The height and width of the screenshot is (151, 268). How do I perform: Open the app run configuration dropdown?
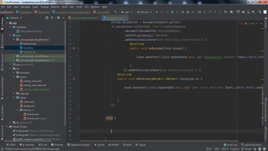[x=126, y=12]
